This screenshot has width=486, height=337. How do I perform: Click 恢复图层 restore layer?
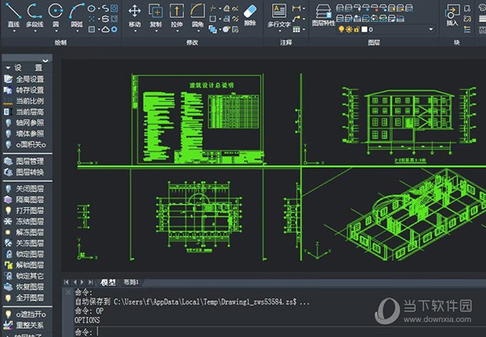tap(24, 287)
